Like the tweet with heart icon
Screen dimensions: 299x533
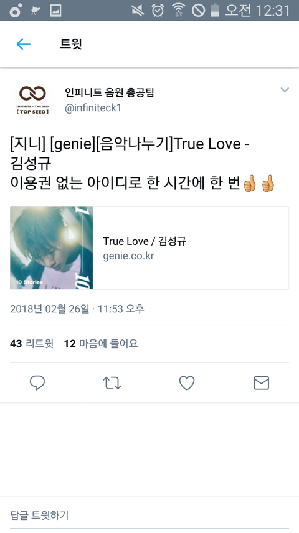click(187, 383)
